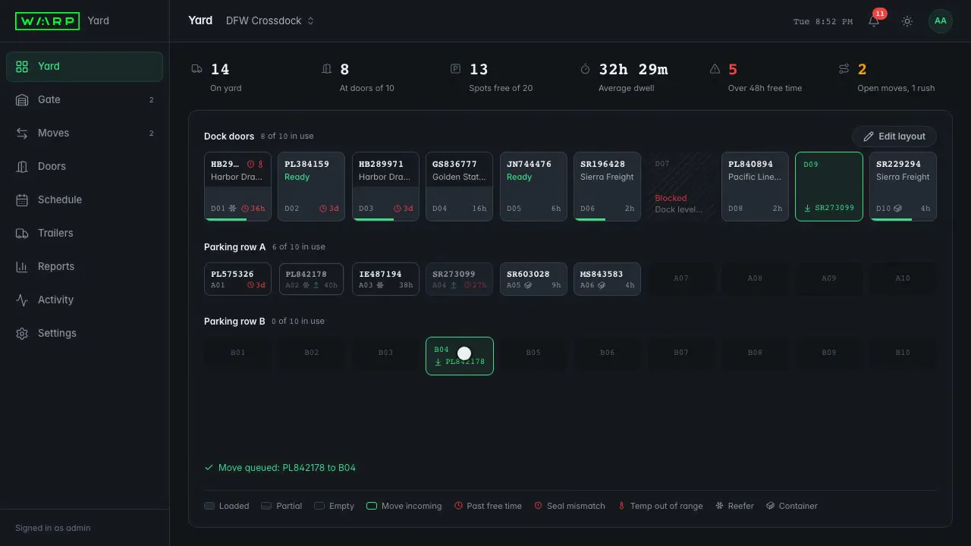Open the notifications bell

(x=874, y=21)
